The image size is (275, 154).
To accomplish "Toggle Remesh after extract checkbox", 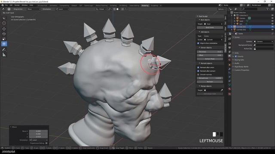I will [199, 71].
